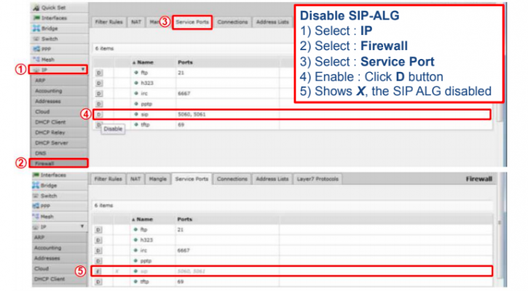
Task: Re-enable sip via E button in lower table
Action: [x=98, y=271]
